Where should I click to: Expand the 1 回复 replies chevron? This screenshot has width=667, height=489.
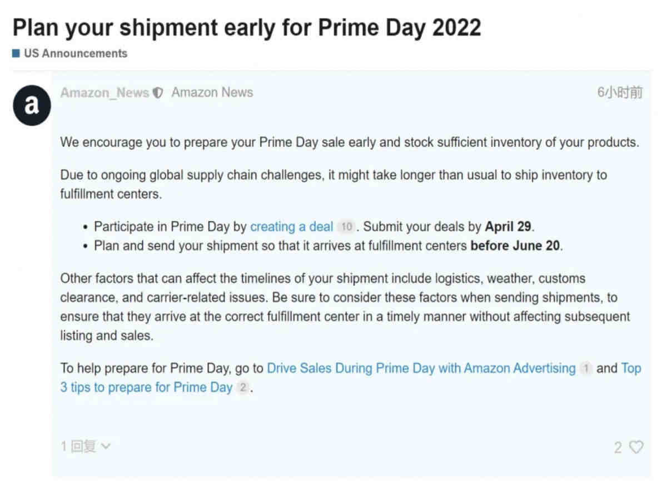[x=106, y=446]
